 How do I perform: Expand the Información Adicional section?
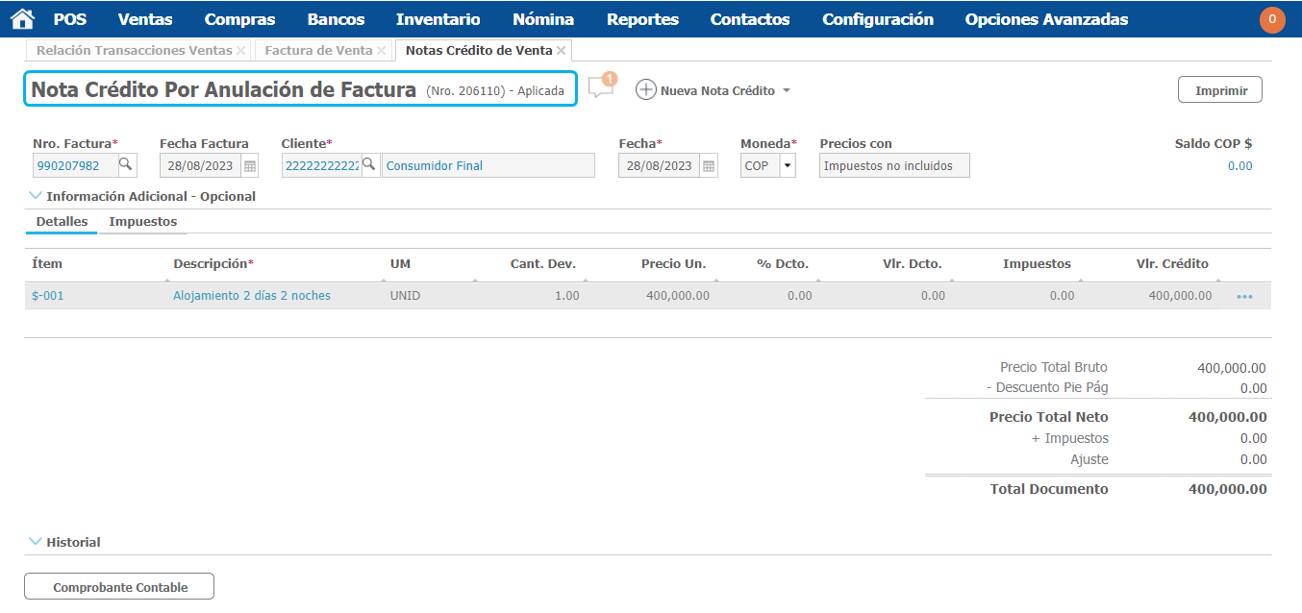coord(36,196)
